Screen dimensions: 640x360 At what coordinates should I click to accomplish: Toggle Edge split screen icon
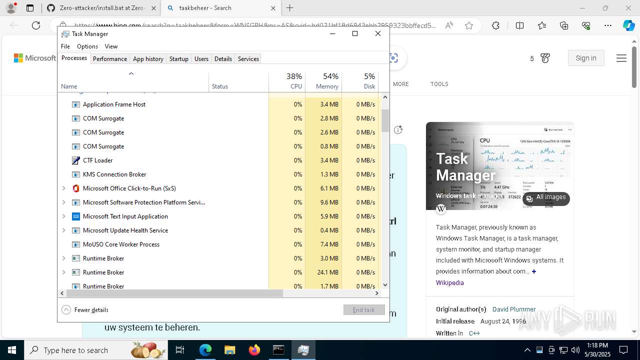tap(519, 25)
